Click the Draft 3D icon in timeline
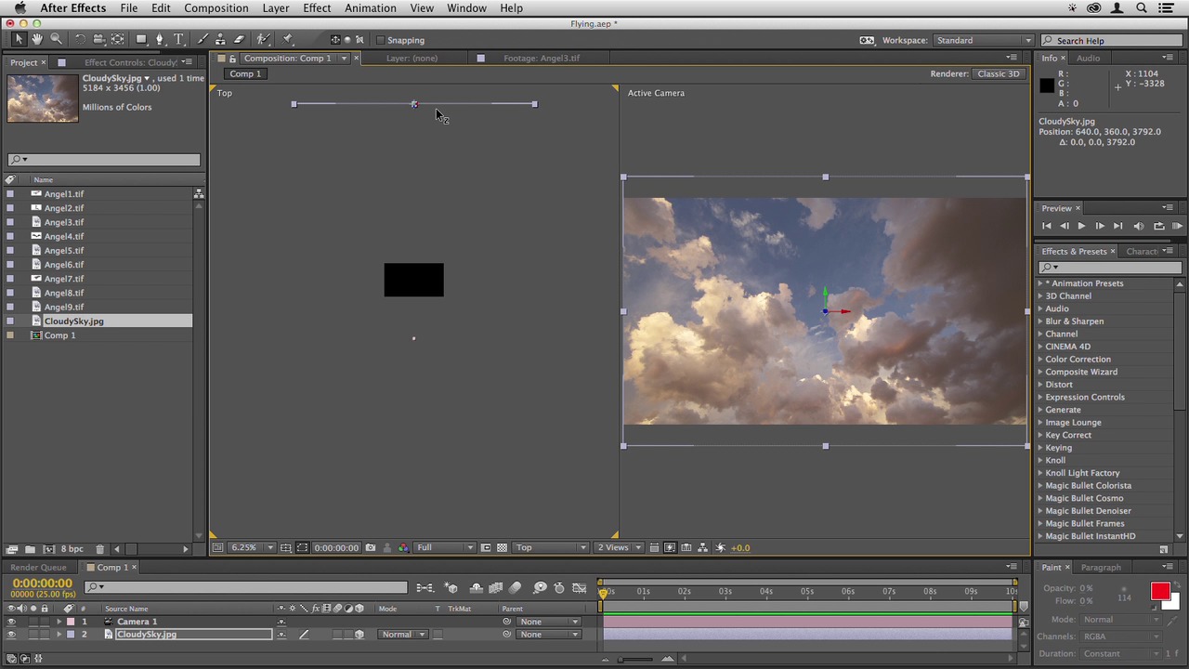 coord(451,587)
